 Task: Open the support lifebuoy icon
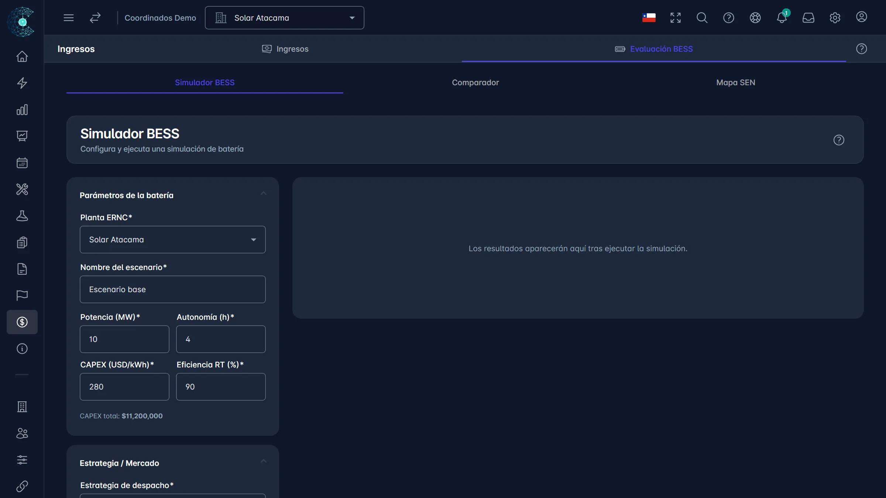(x=755, y=18)
